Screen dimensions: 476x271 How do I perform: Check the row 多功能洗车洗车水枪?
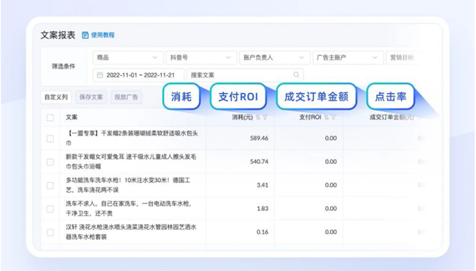[x=50, y=186]
